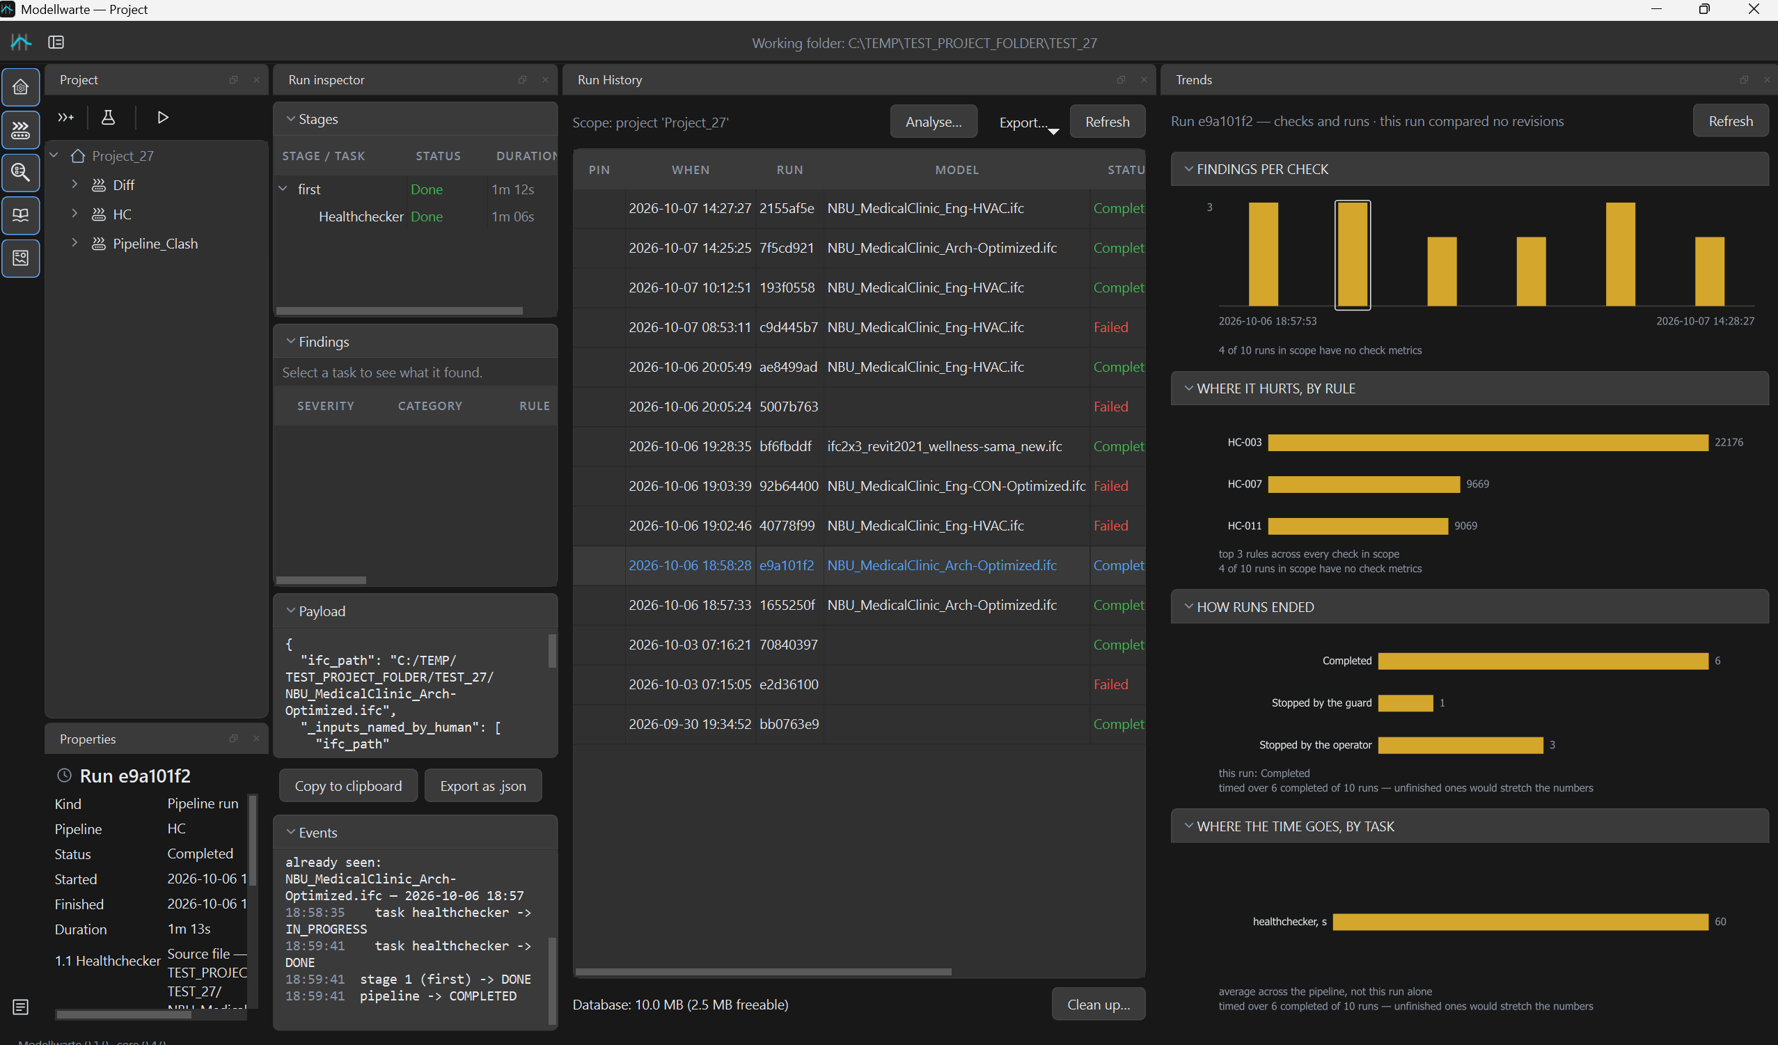Click the flask test icon in Project toolbar
Viewport: 1778px width, 1045px height.
[x=108, y=117]
